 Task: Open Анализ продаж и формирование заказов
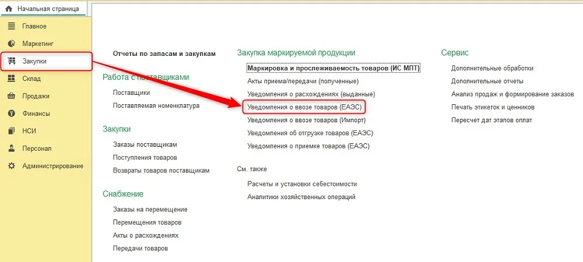point(512,94)
